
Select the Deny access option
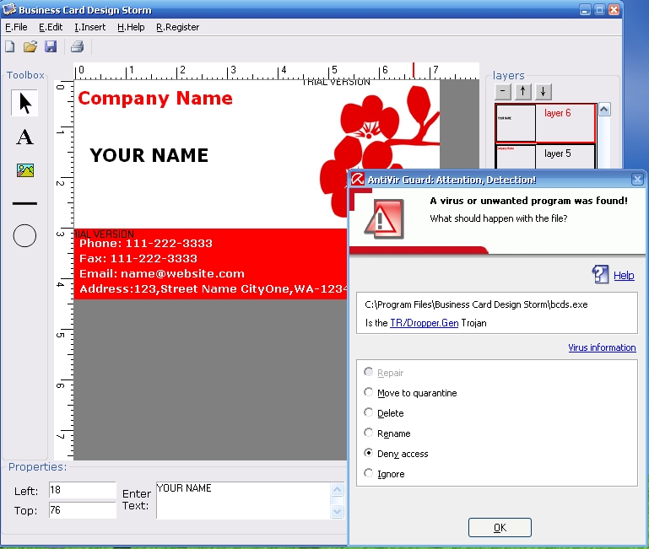[x=368, y=453]
